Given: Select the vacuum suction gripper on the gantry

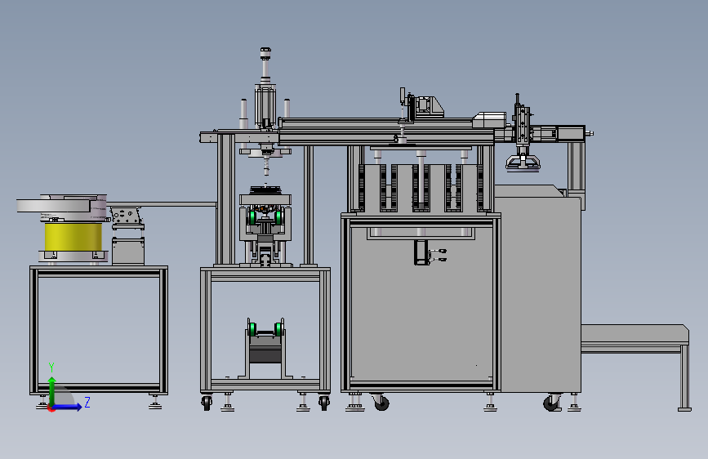Looking at the screenshot, I should [x=523, y=162].
